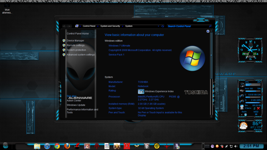This screenshot has width=267, height=150.
Task: Click the purple swirl tray icon
Action: coord(212,146)
